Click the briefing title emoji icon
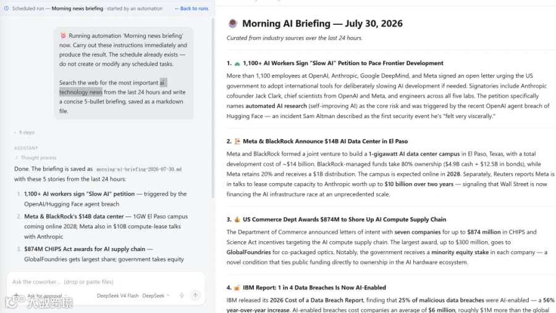This screenshot has height=313, width=556. (x=233, y=24)
